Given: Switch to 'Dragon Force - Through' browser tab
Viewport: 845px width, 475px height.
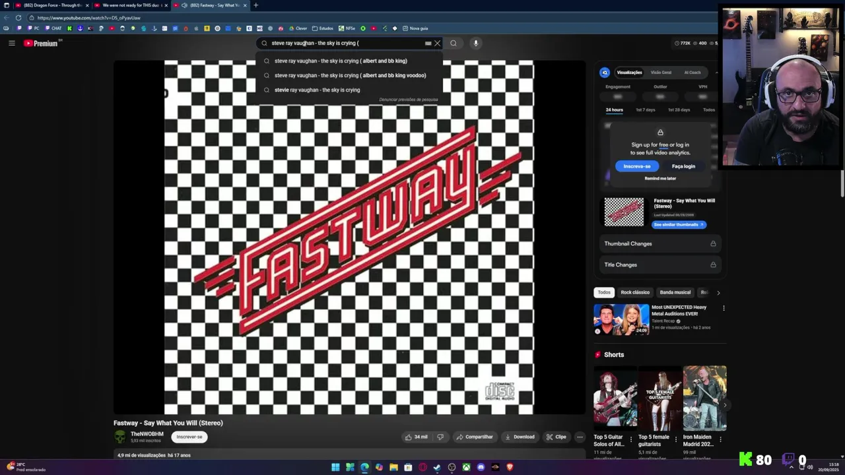Looking at the screenshot, I should 51,5.
